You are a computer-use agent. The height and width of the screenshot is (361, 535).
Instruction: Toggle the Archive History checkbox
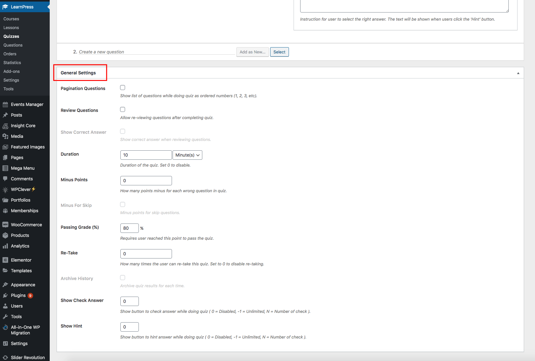pos(123,278)
